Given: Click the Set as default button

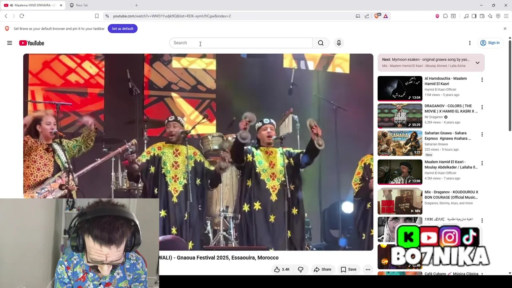Looking at the screenshot, I should 122,29.
